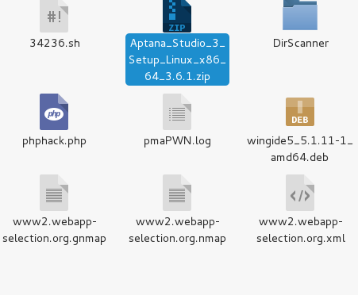Select the phphack.php PHP file icon
This screenshot has height=295, width=358.
pyautogui.click(x=54, y=112)
